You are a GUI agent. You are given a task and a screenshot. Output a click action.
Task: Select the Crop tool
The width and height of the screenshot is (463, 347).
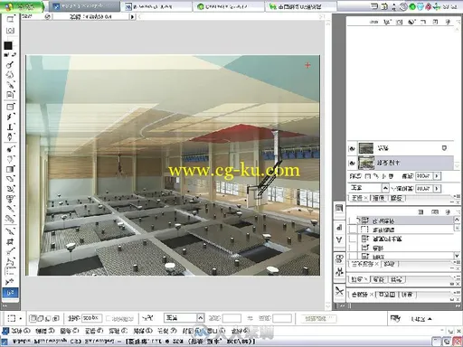10,241
